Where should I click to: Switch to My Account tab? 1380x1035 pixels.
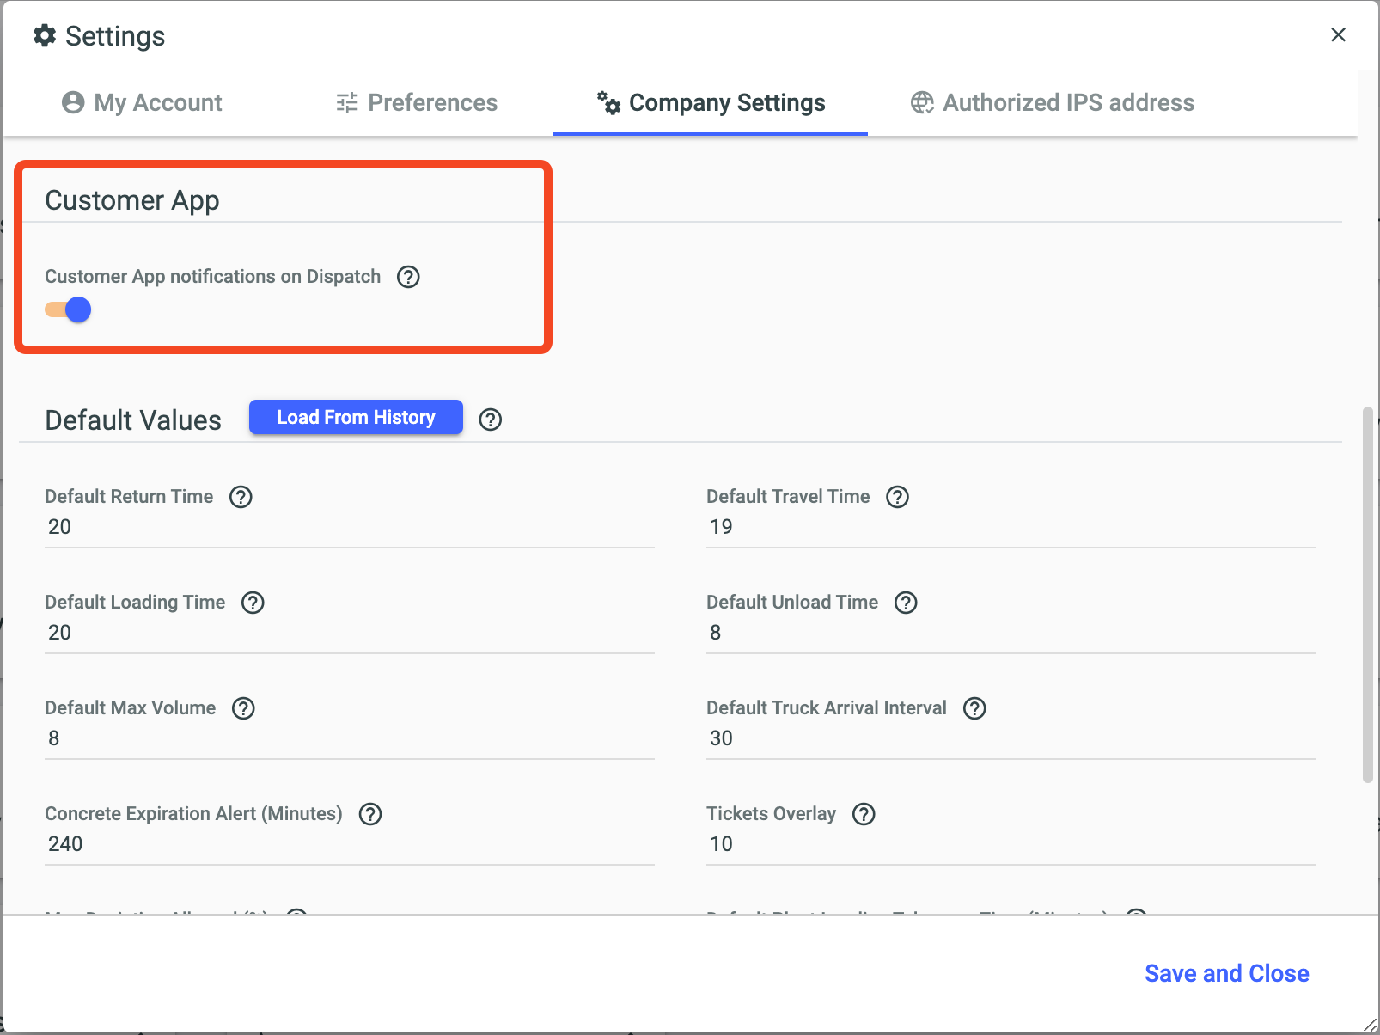[x=142, y=103]
